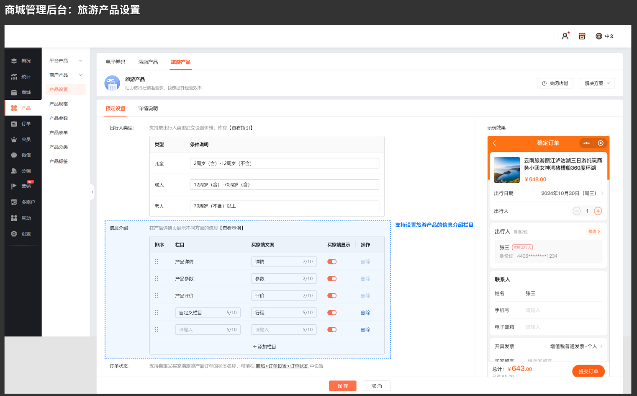The image size is (637, 396).
Task: Increase traveler count with plus stepper
Action: 598,211
